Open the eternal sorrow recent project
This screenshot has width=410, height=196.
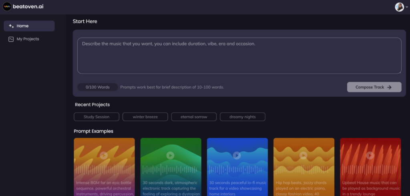[194, 117]
